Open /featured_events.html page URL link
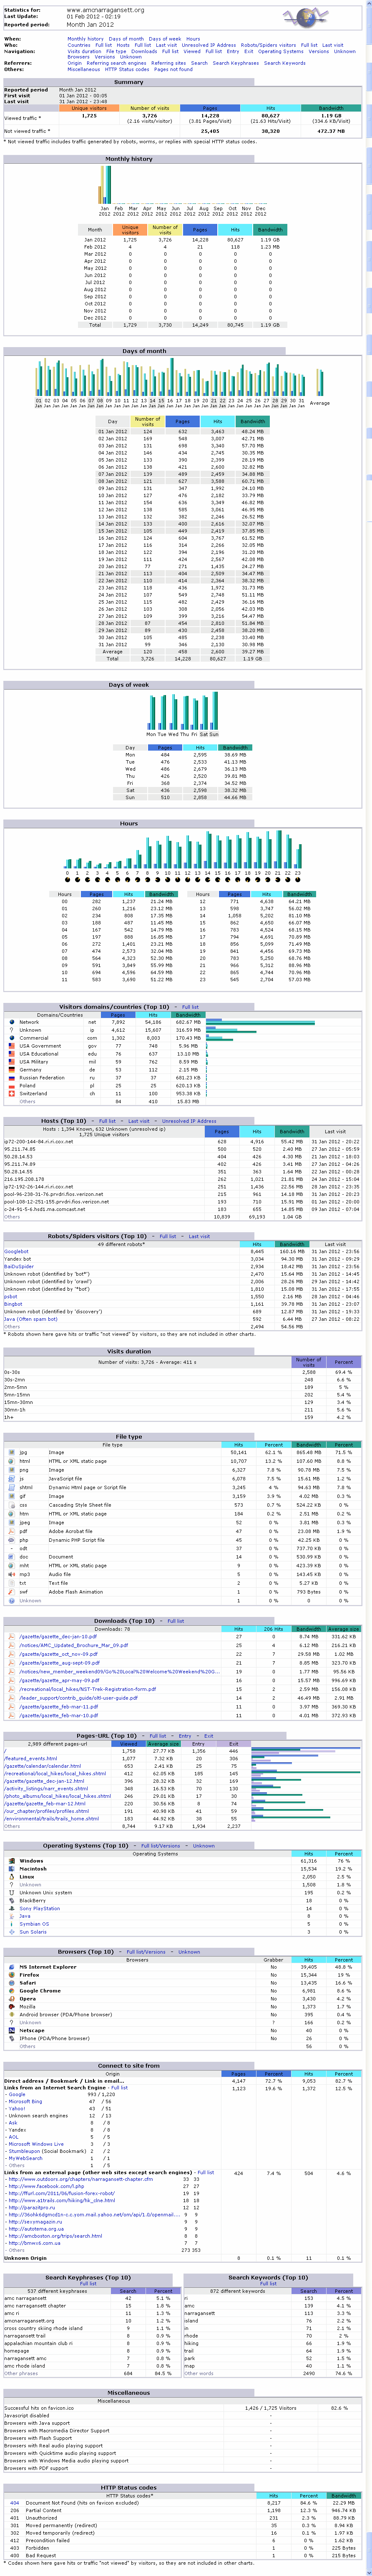 (x=30, y=1758)
